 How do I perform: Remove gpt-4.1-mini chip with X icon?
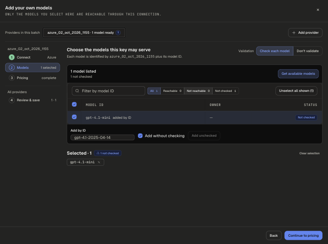click(x=99, y=162)
